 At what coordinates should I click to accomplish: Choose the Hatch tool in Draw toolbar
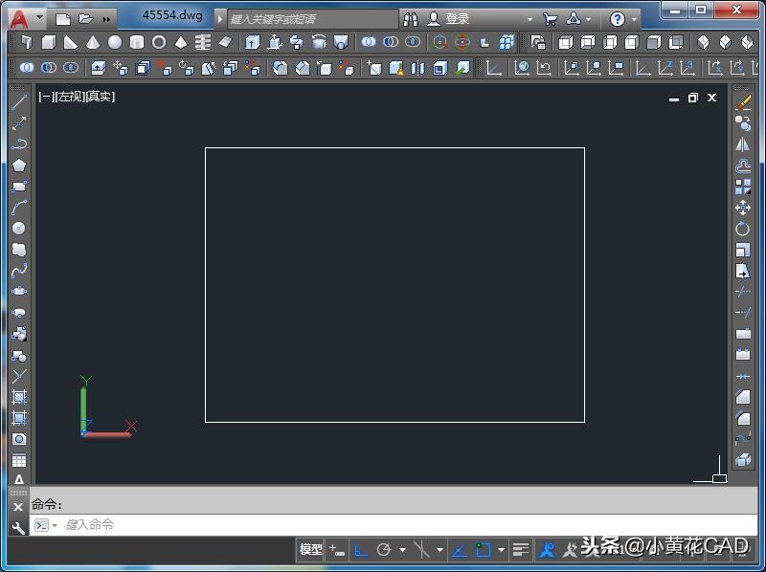pyautogui.click(x=18, y=397)
